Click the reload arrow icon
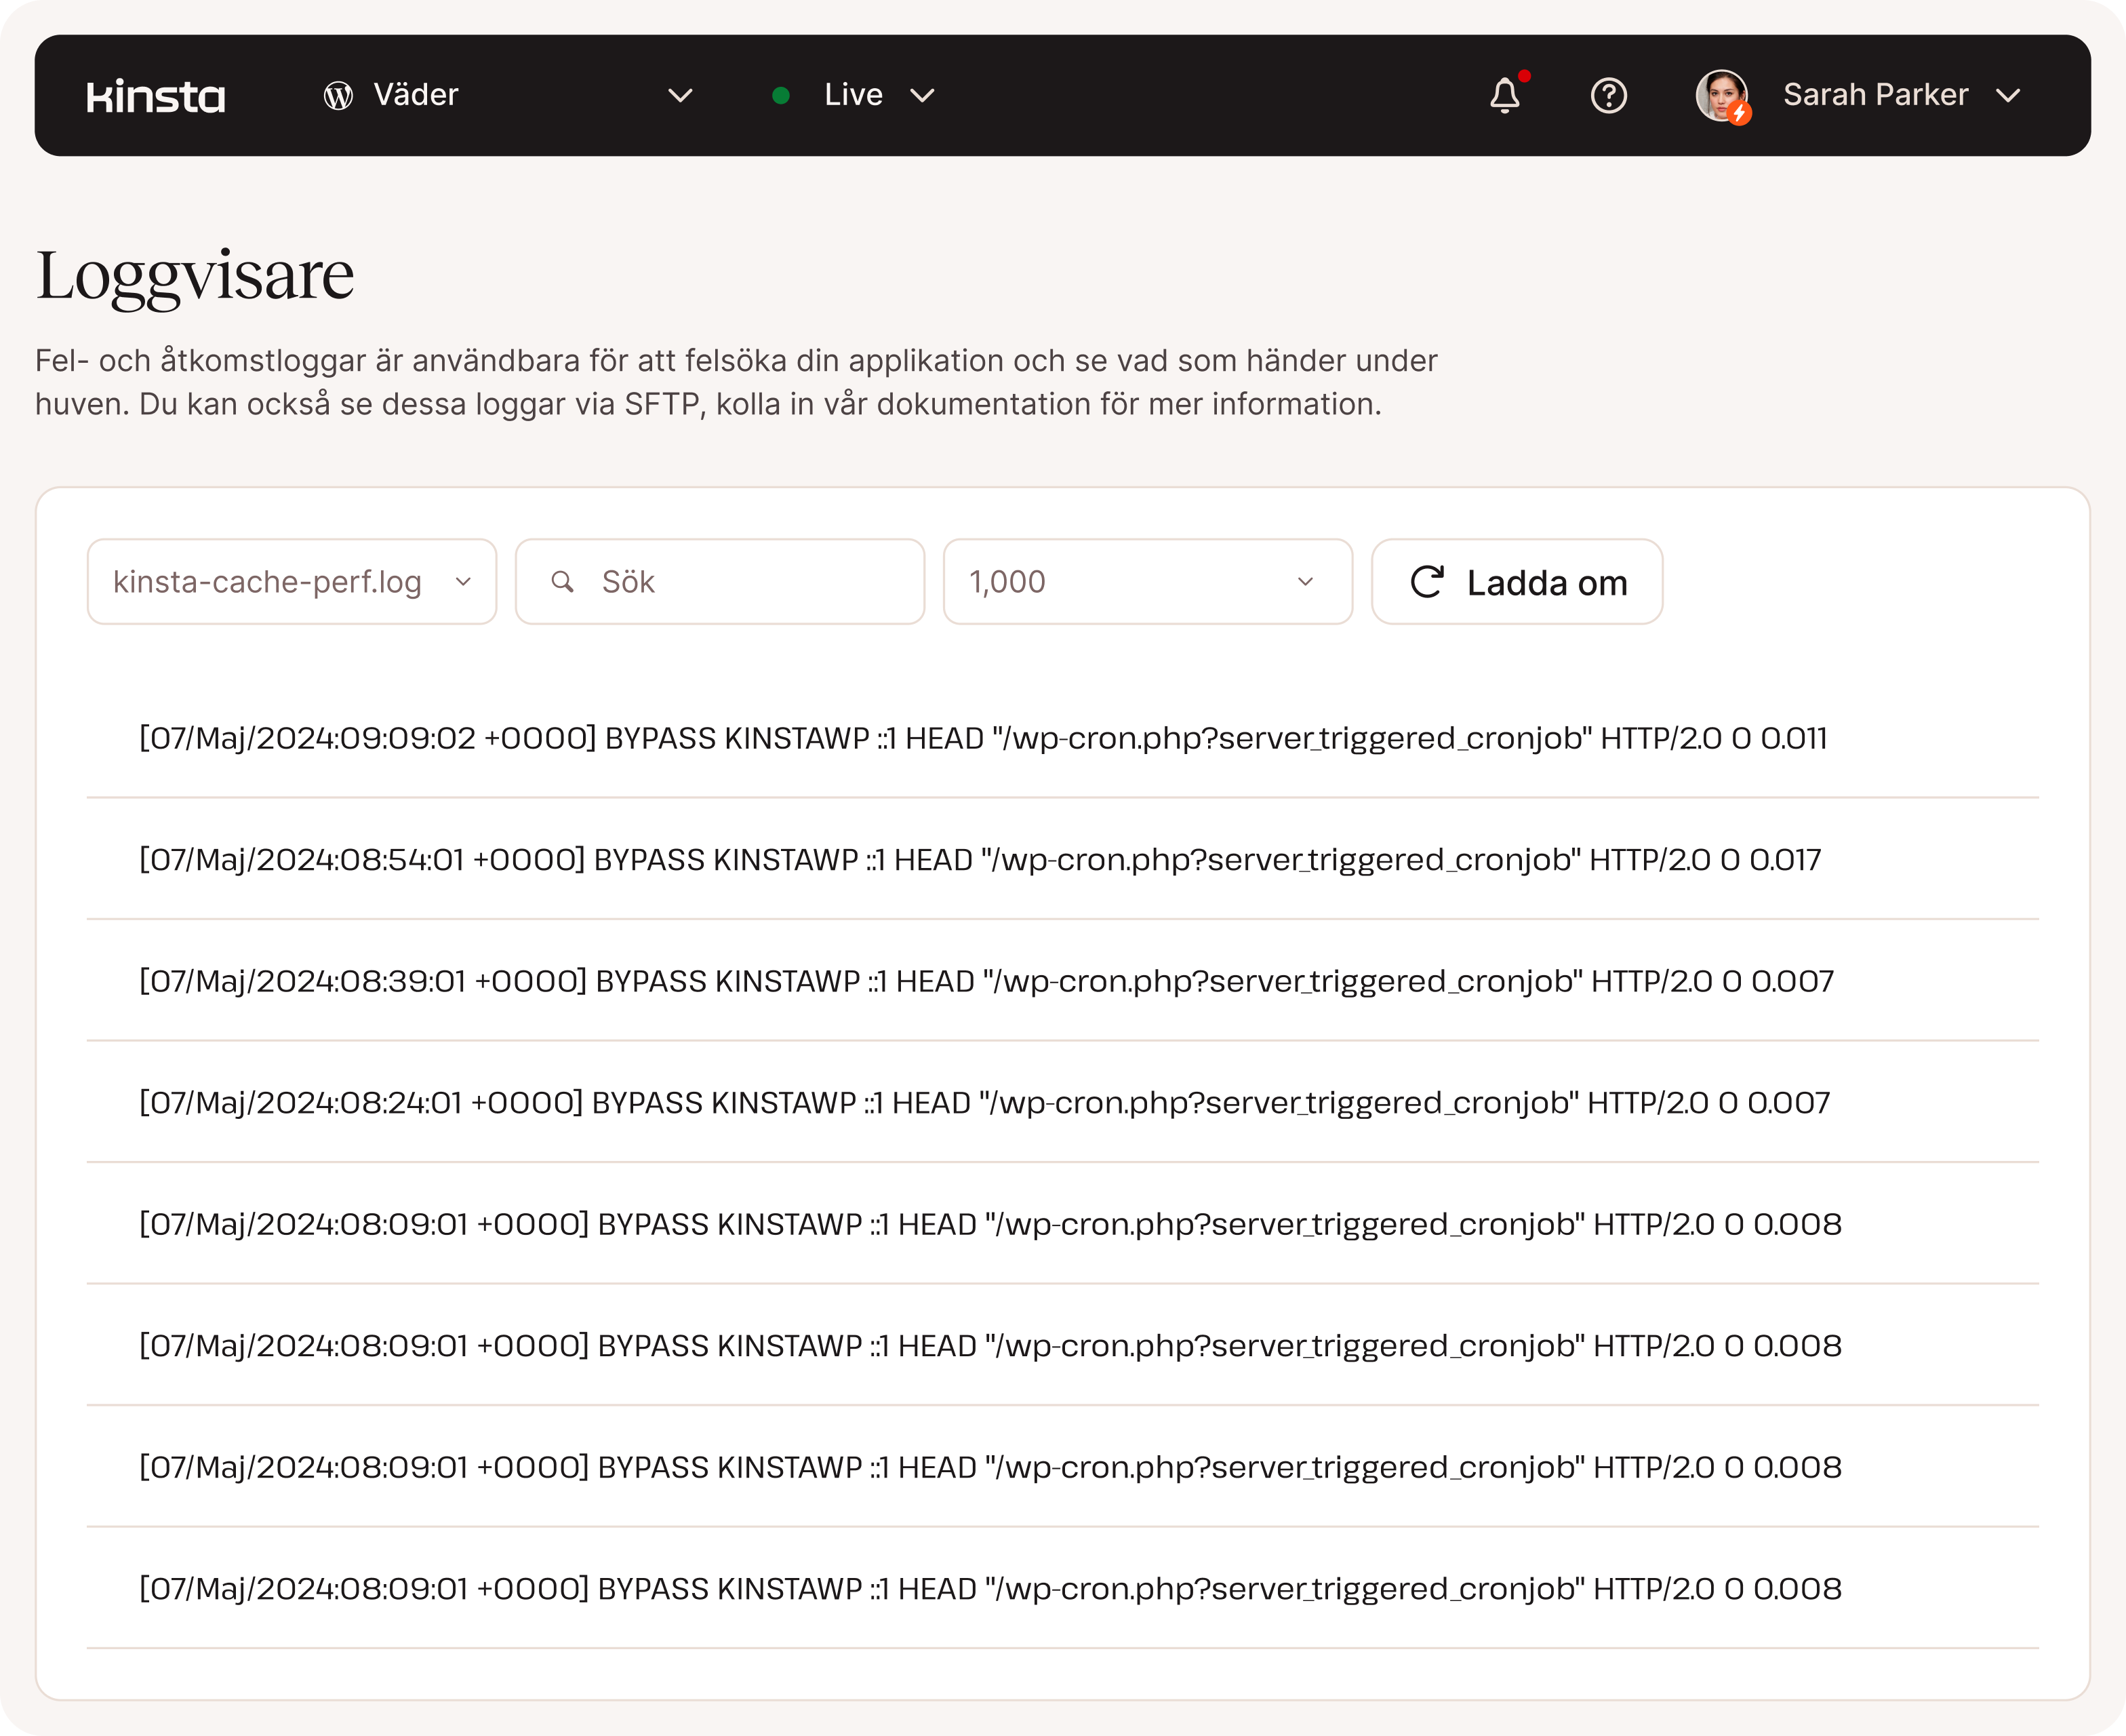Viewport: 2126px width, 1736px height. click(1426, 582)
